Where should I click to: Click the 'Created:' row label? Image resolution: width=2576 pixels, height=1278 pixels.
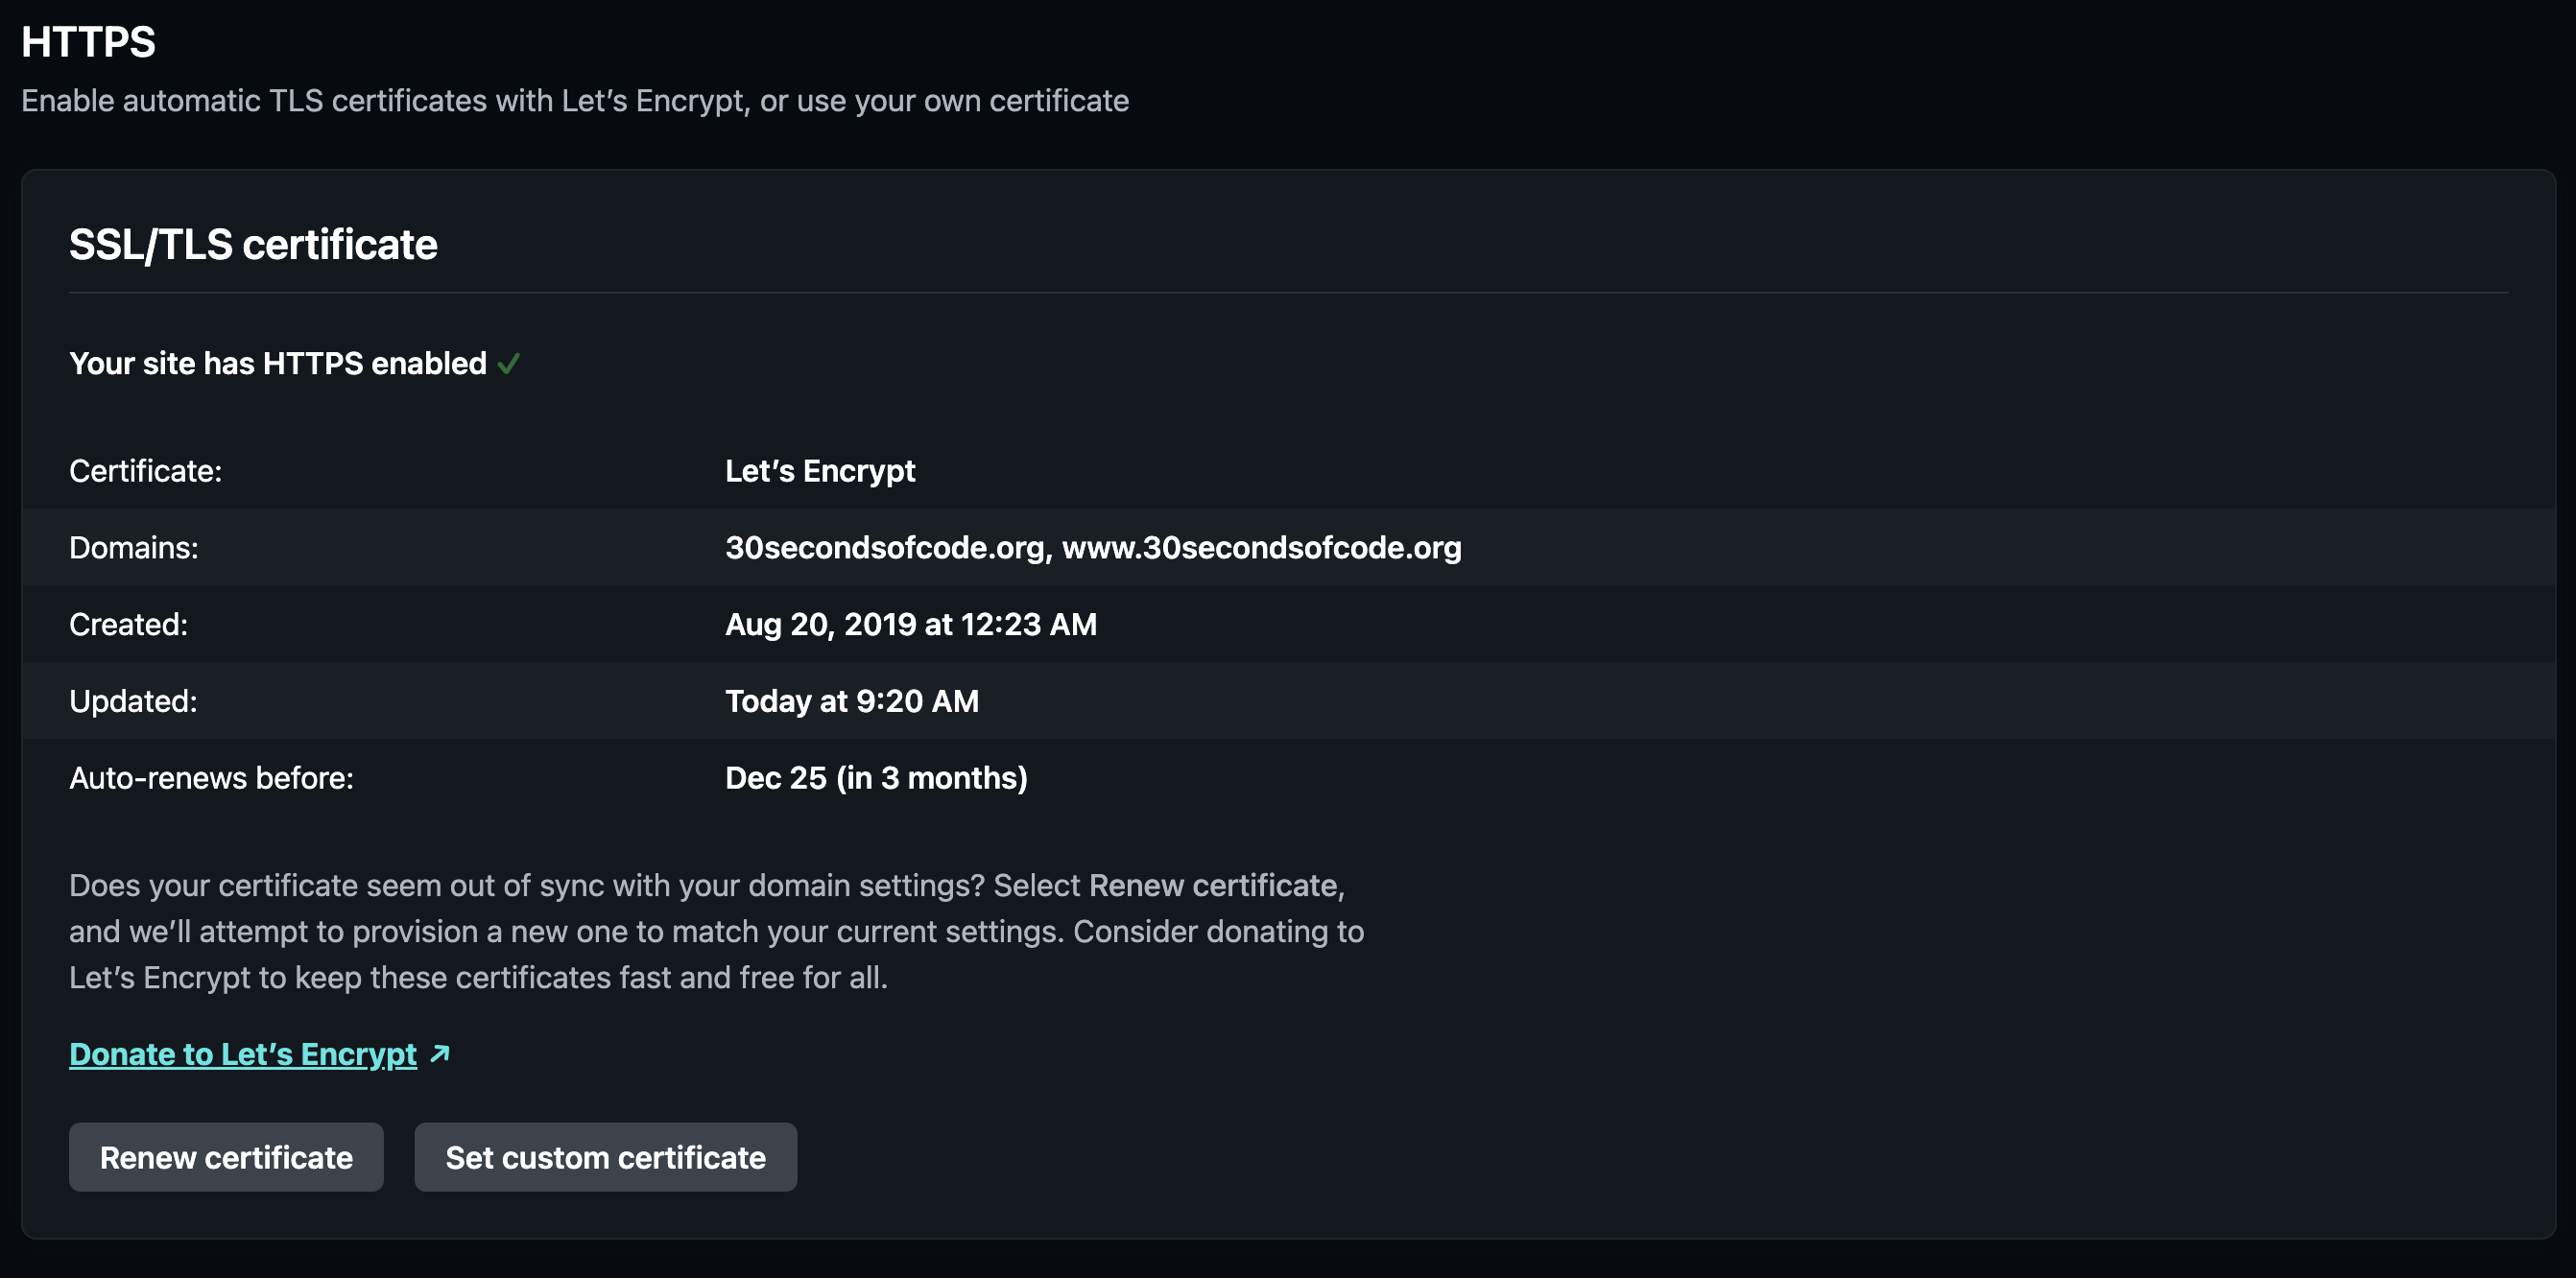pyautogui.click(x=128, y=625)
